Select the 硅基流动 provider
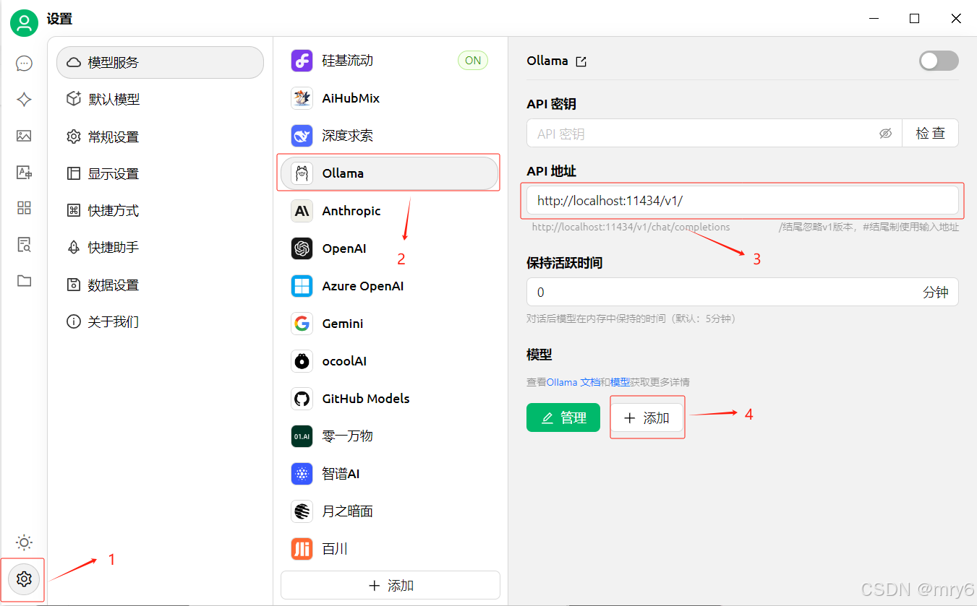This screenshot has height=606, width=977. (x=390, y=61)
